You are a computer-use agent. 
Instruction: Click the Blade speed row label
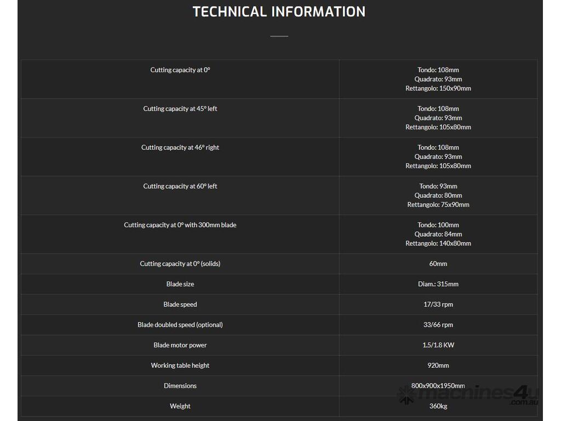[180, 304]
